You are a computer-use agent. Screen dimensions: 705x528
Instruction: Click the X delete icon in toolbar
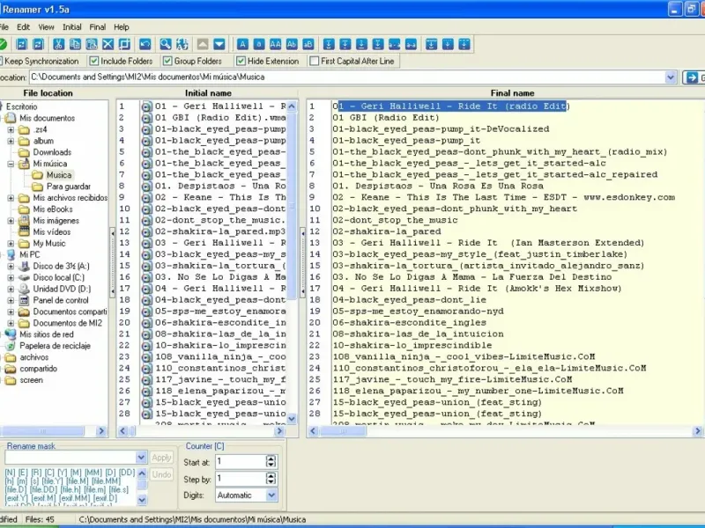(108, 44)
